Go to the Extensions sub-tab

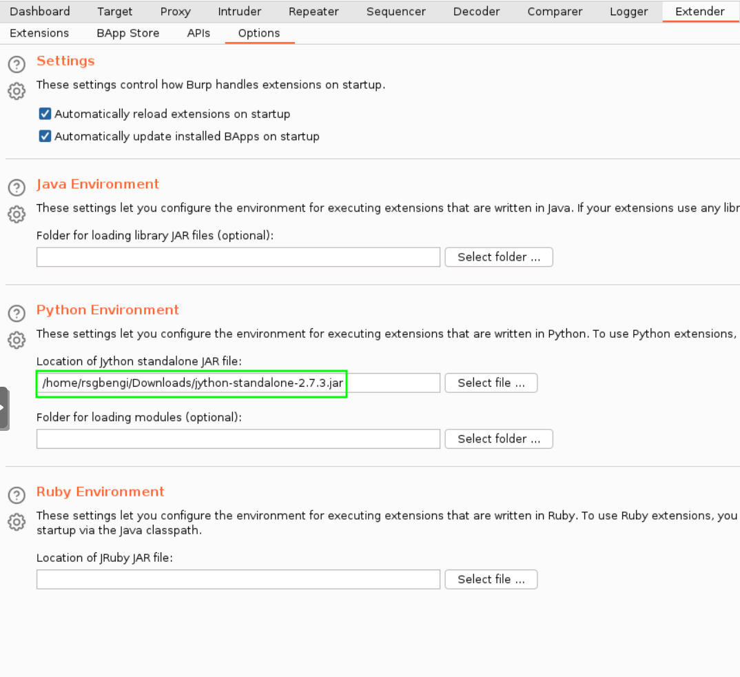tap(39, 33)
